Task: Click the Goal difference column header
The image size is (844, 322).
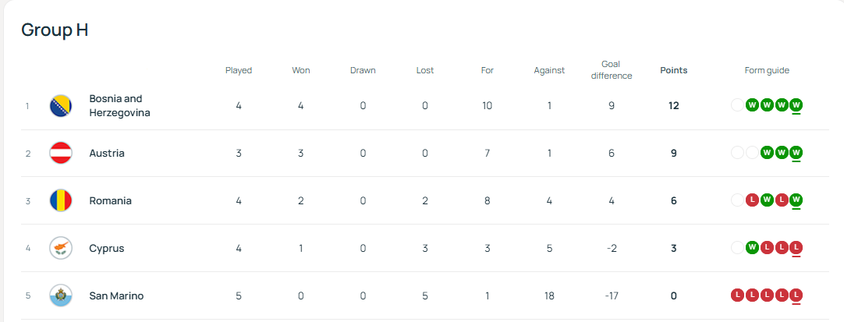Action: (x=612, y=70)
